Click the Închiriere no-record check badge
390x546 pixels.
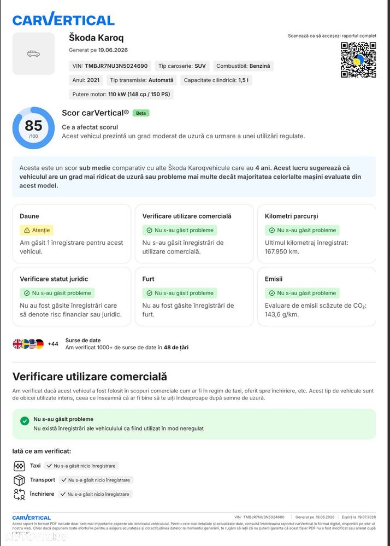[96, 494]
